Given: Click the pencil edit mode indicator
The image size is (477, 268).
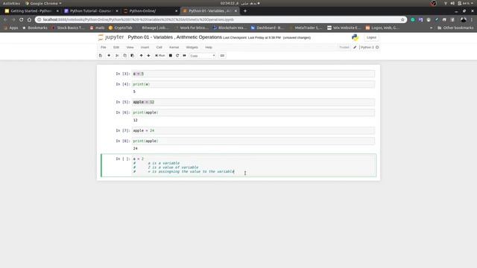Looking at the screenshot, I should pyautogui.click(x=355, y=48).
